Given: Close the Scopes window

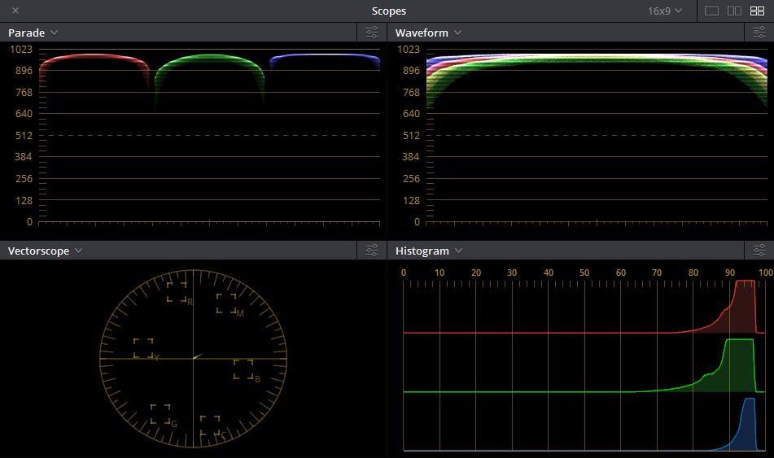Looking at the screenshot, I should 15,11.
